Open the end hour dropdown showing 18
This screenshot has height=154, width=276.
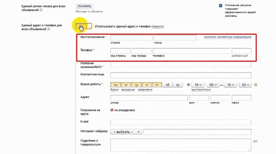pos(230,85)
